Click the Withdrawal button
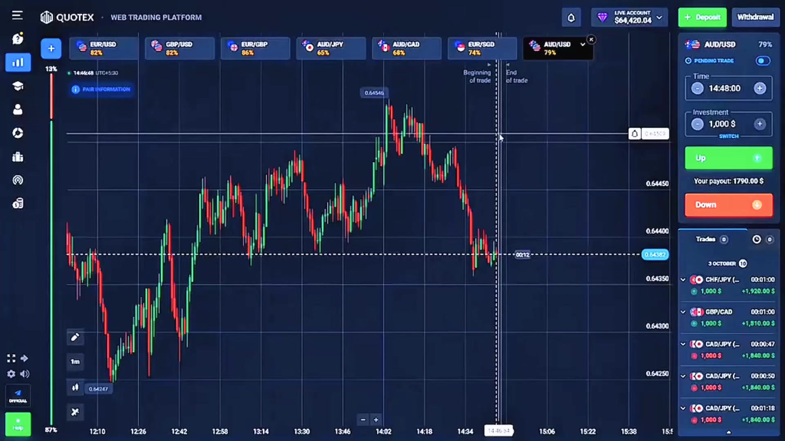This screenshot has width=785, height=441. pos(756,18)
